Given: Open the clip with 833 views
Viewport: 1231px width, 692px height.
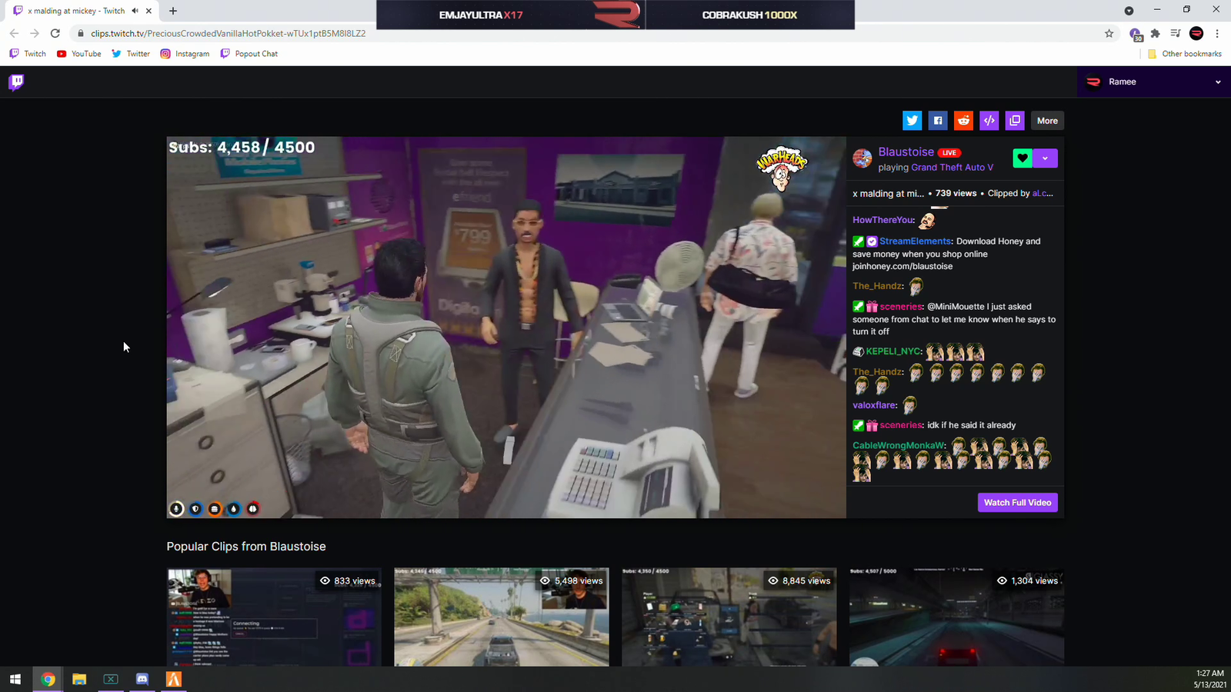Looking at the screenshot, I should 274,617.
